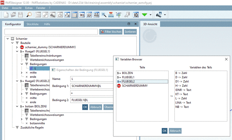The height and width of the screenshot is (140, 232).
Task: Open the Datei menu
Action: [5, 8]
